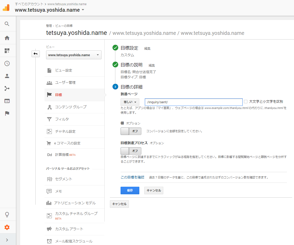294x245 pixels.
Task: Click the この目標を確認 link
Action: (x=132, y=177)
